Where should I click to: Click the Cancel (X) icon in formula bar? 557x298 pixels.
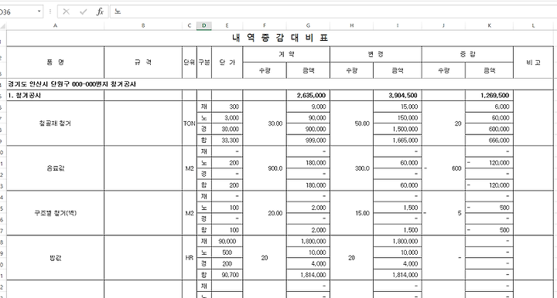(x=66, y=12)
